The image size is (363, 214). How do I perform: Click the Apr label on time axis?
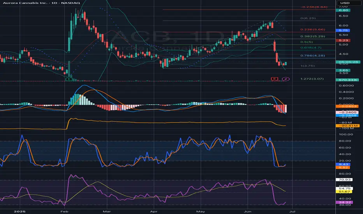pyautogui.click(x=154, y=212)
